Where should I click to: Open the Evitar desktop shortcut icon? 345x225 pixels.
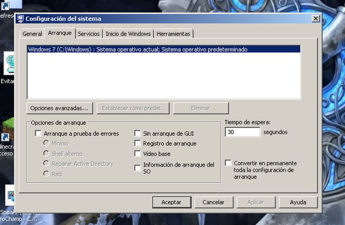coord(9,63)
